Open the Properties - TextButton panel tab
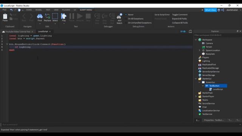 214,120
